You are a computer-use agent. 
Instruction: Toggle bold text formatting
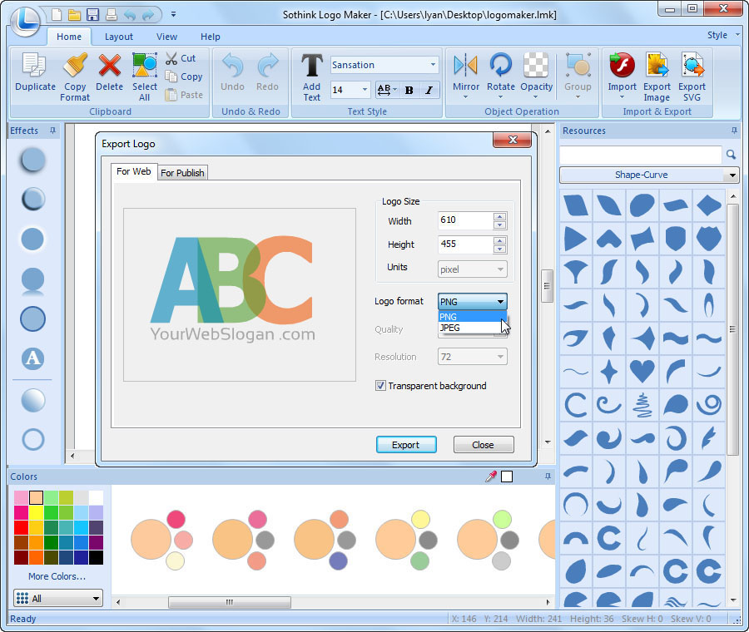click(409, 90)
